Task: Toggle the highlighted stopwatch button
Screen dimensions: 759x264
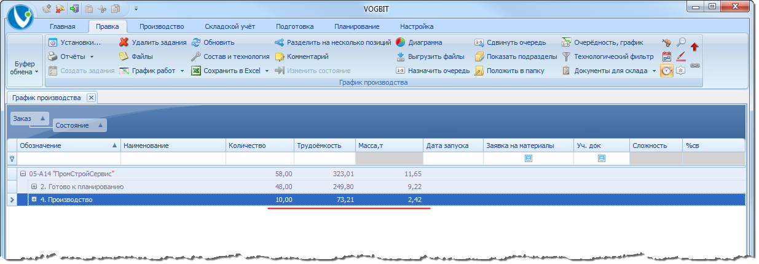Action: (x=667, y=71)
